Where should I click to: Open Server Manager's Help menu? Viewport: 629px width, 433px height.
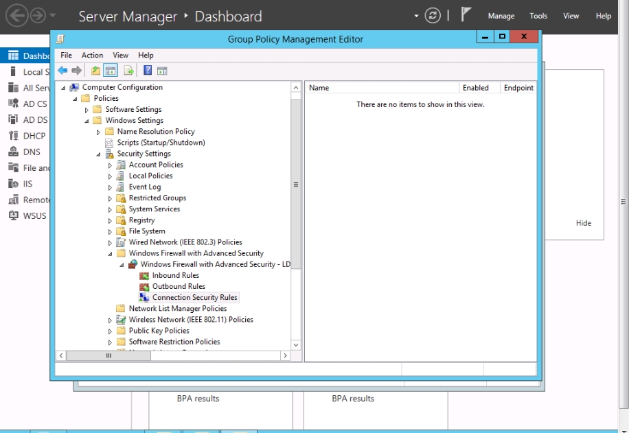604,16
